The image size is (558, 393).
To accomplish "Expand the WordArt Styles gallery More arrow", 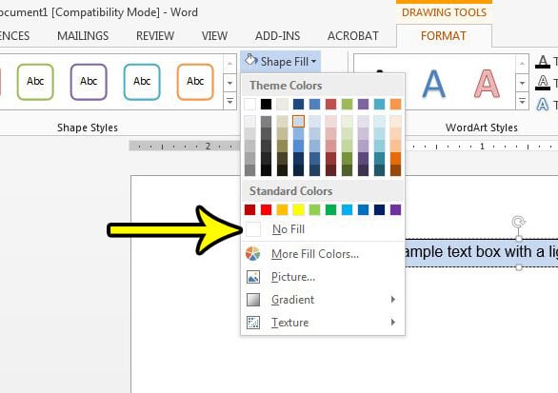I will click(522, 102).
